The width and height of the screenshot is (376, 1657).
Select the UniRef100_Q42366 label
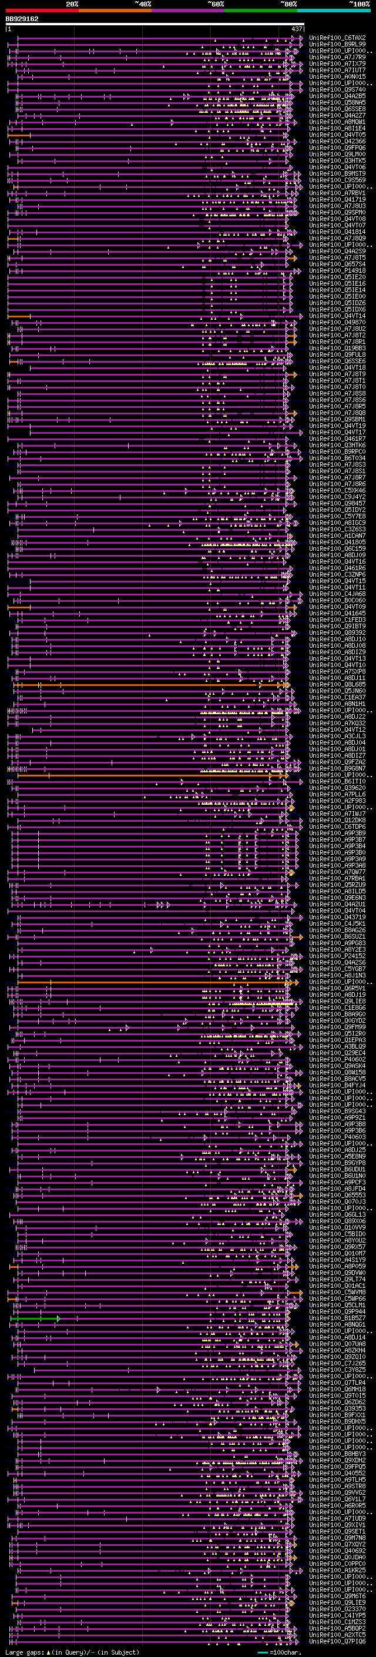coord(337,142)
